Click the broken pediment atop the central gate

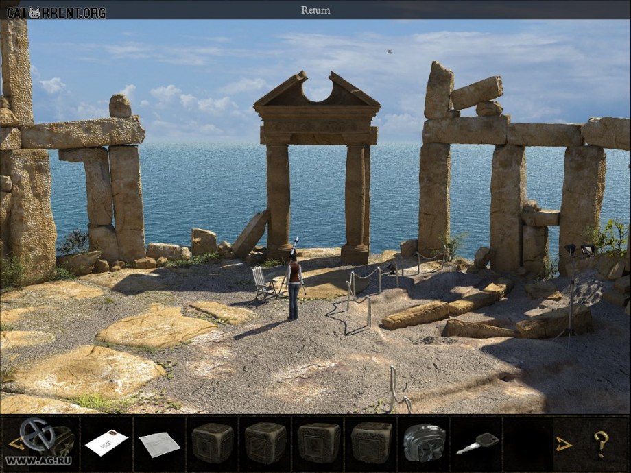click(x=317, y=90)
